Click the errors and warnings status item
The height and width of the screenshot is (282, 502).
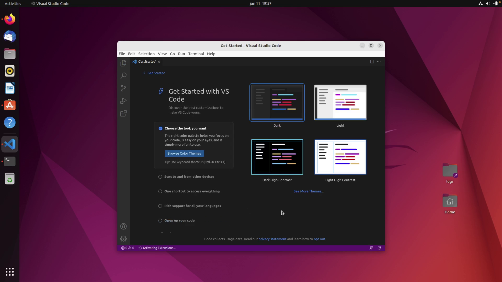128,248
